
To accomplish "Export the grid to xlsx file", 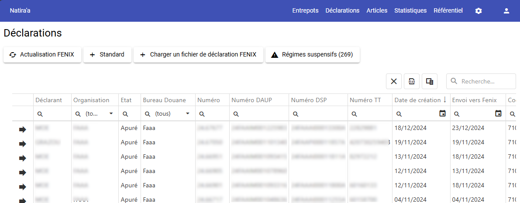I will click(412, 81).
